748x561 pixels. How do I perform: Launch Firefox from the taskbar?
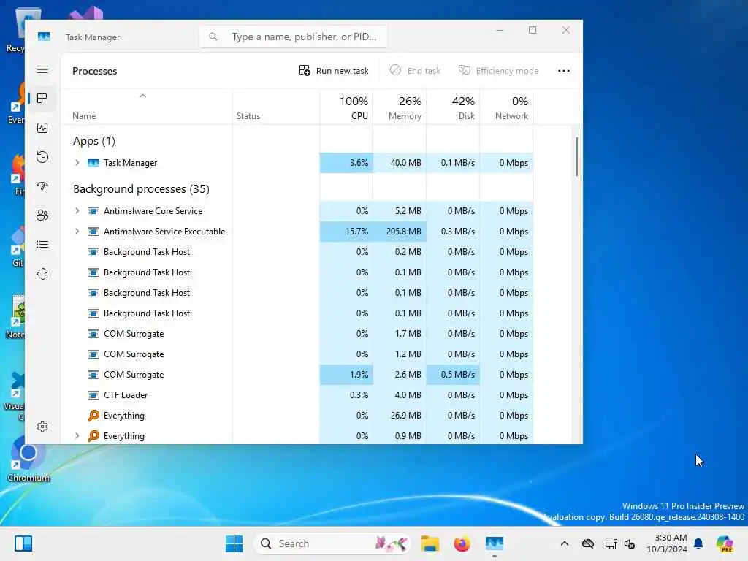click(x=462, y=543)
